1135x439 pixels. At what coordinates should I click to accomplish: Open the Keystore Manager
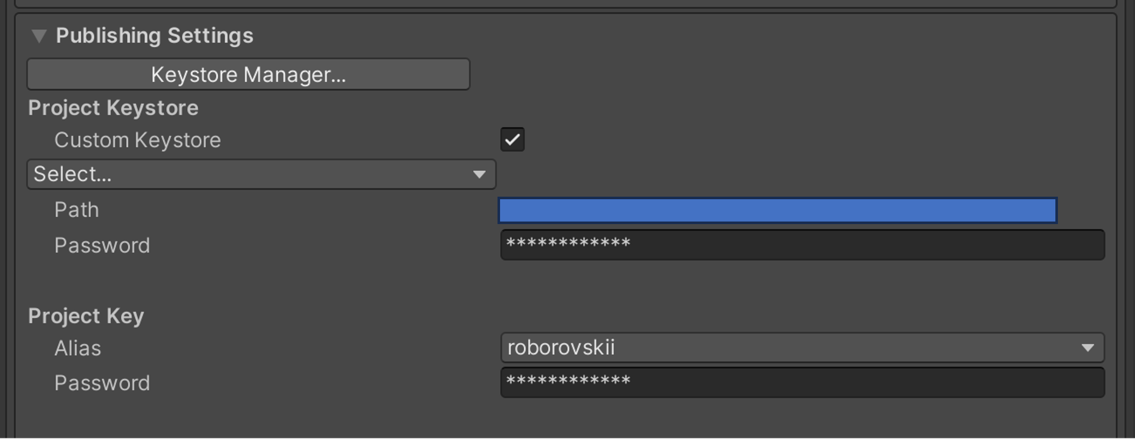coord(249,74)
